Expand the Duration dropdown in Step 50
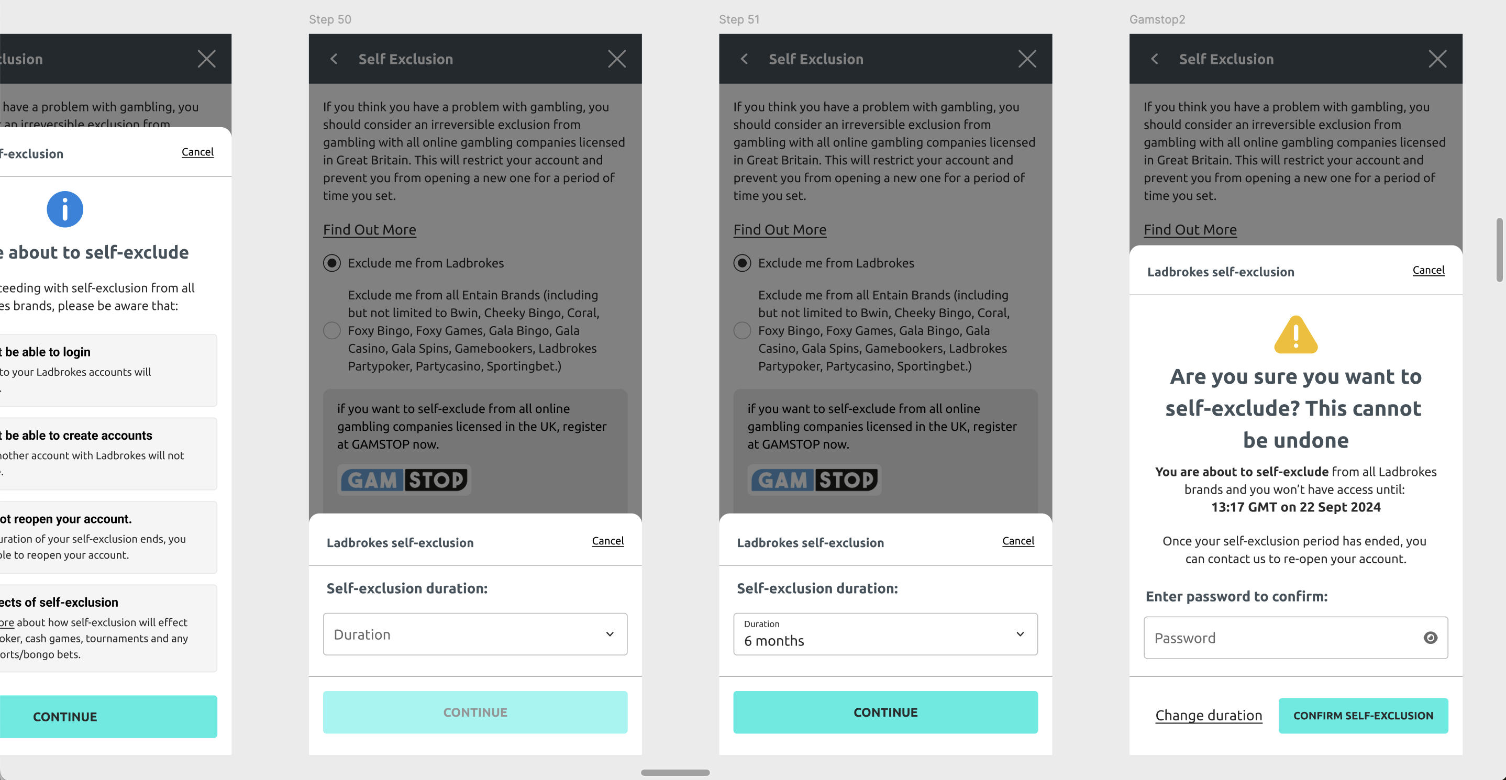Screen dimensions: 1506x780 point(475,634)
